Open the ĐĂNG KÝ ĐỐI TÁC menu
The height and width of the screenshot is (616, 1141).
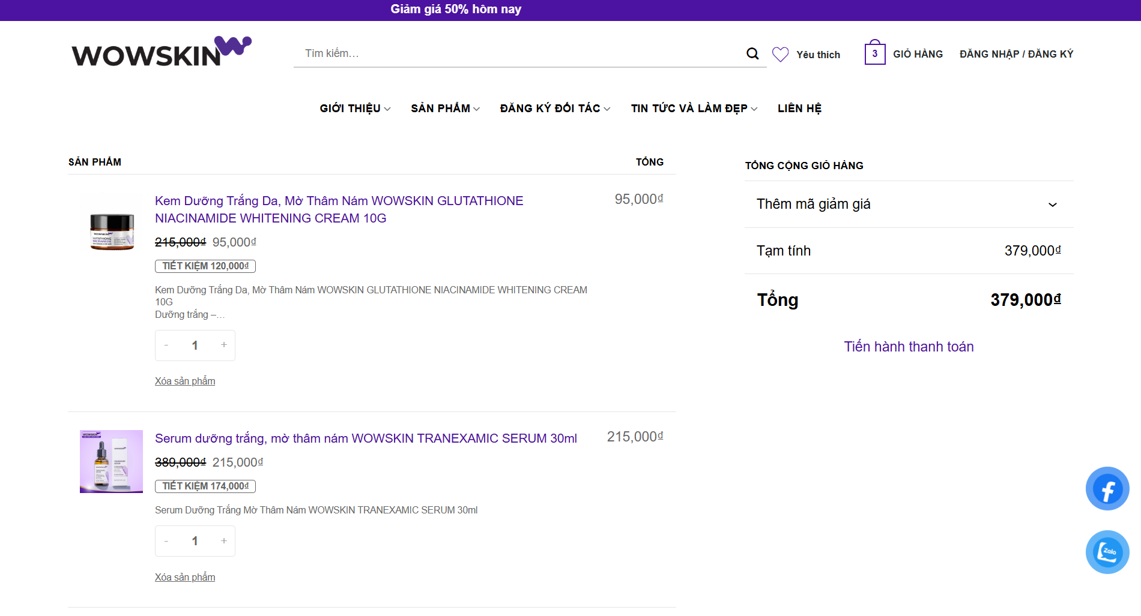point(555,109)
